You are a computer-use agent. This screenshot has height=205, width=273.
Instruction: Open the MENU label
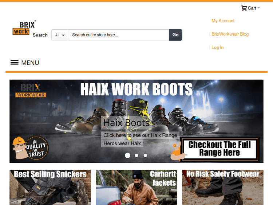click(30, 63)
